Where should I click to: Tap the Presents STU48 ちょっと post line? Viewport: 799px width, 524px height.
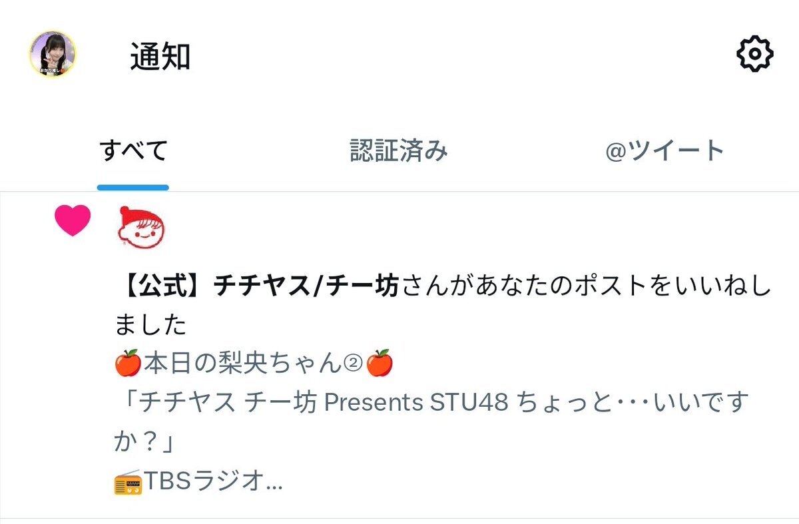tap(431, 403)
